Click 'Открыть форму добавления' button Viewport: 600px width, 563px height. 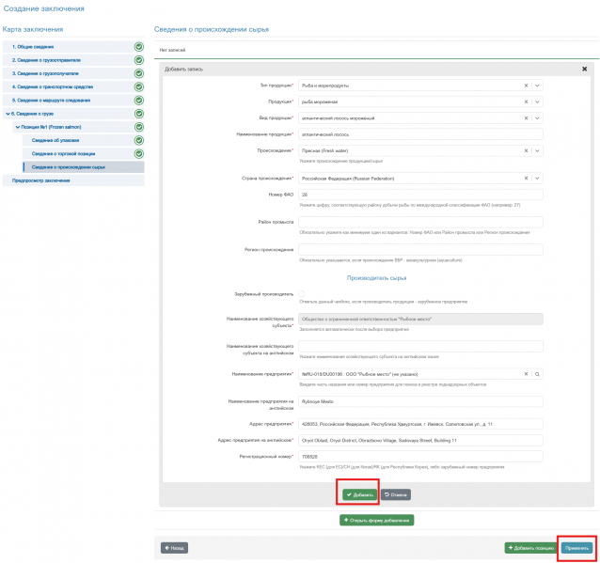(377, 520)
